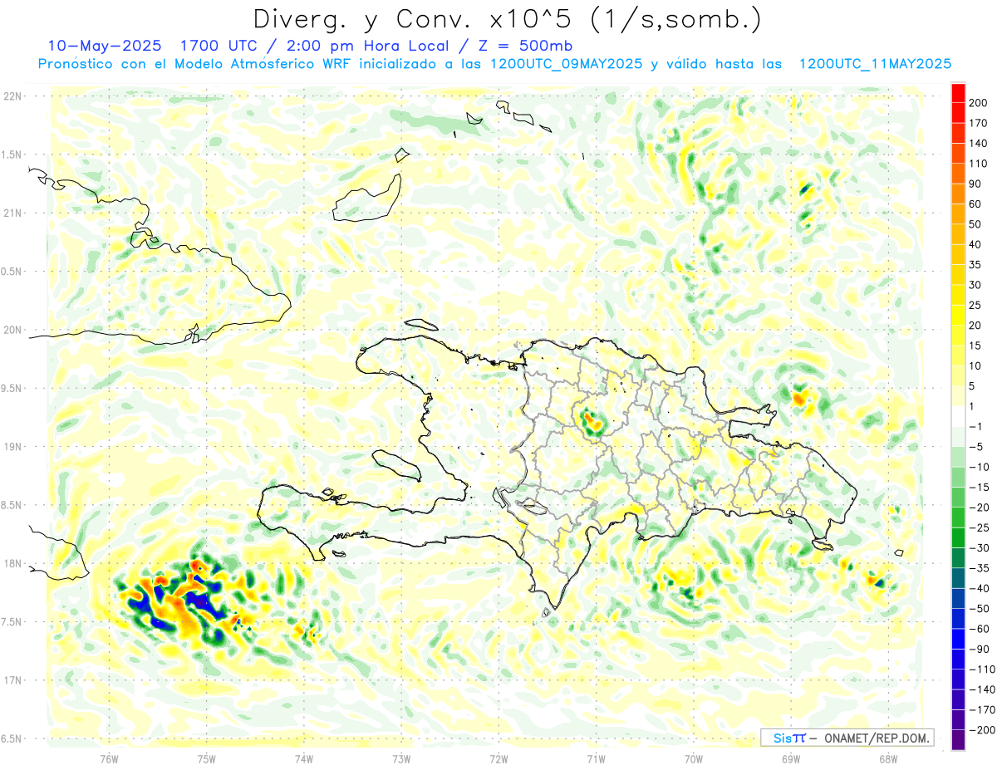Click the color scale label '-140'
Image resolution: width=997 pixels, height=770 pixels.
pyautogui.click(x=983, y=689)
